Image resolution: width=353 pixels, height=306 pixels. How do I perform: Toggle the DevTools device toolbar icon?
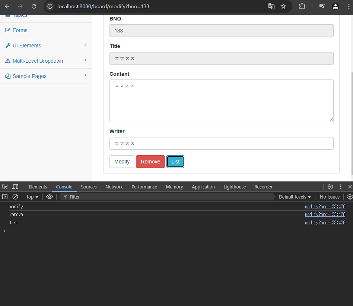point(15,187)
